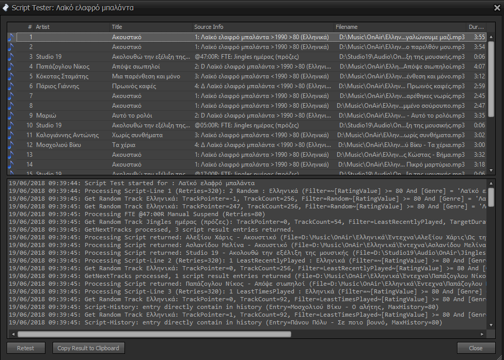Click the music note icon of row 1
The width and height of the screenshot is (504, 360).
click(x=11, y=37)
